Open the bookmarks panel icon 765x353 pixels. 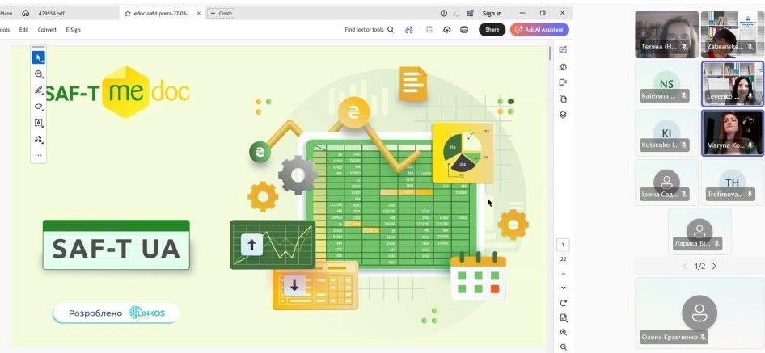click(x=564, y=82)
